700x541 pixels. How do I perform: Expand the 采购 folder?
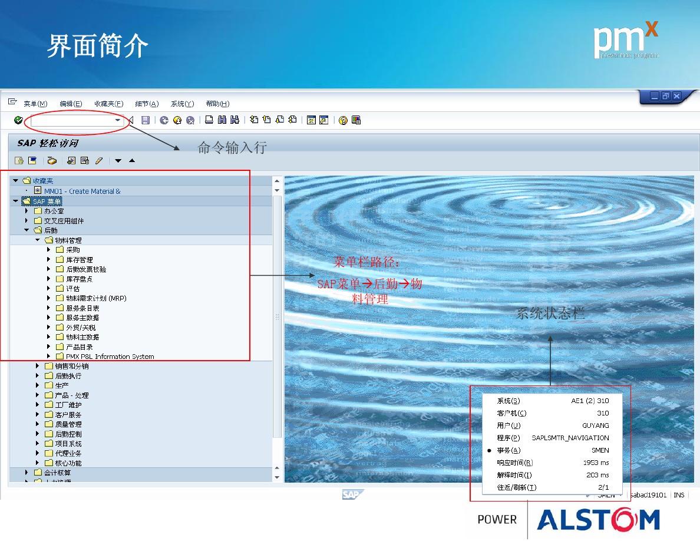click(49, 249)
